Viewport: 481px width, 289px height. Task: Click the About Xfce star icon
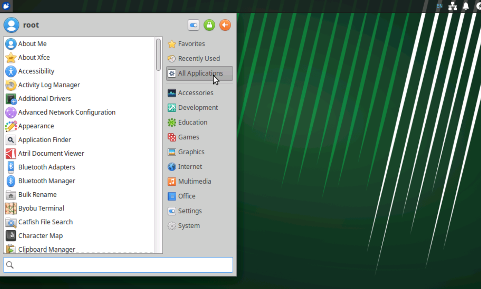tap(11, 58)
